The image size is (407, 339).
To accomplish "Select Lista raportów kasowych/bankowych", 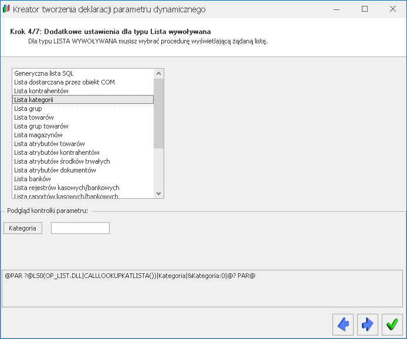I will click(83, 196).
